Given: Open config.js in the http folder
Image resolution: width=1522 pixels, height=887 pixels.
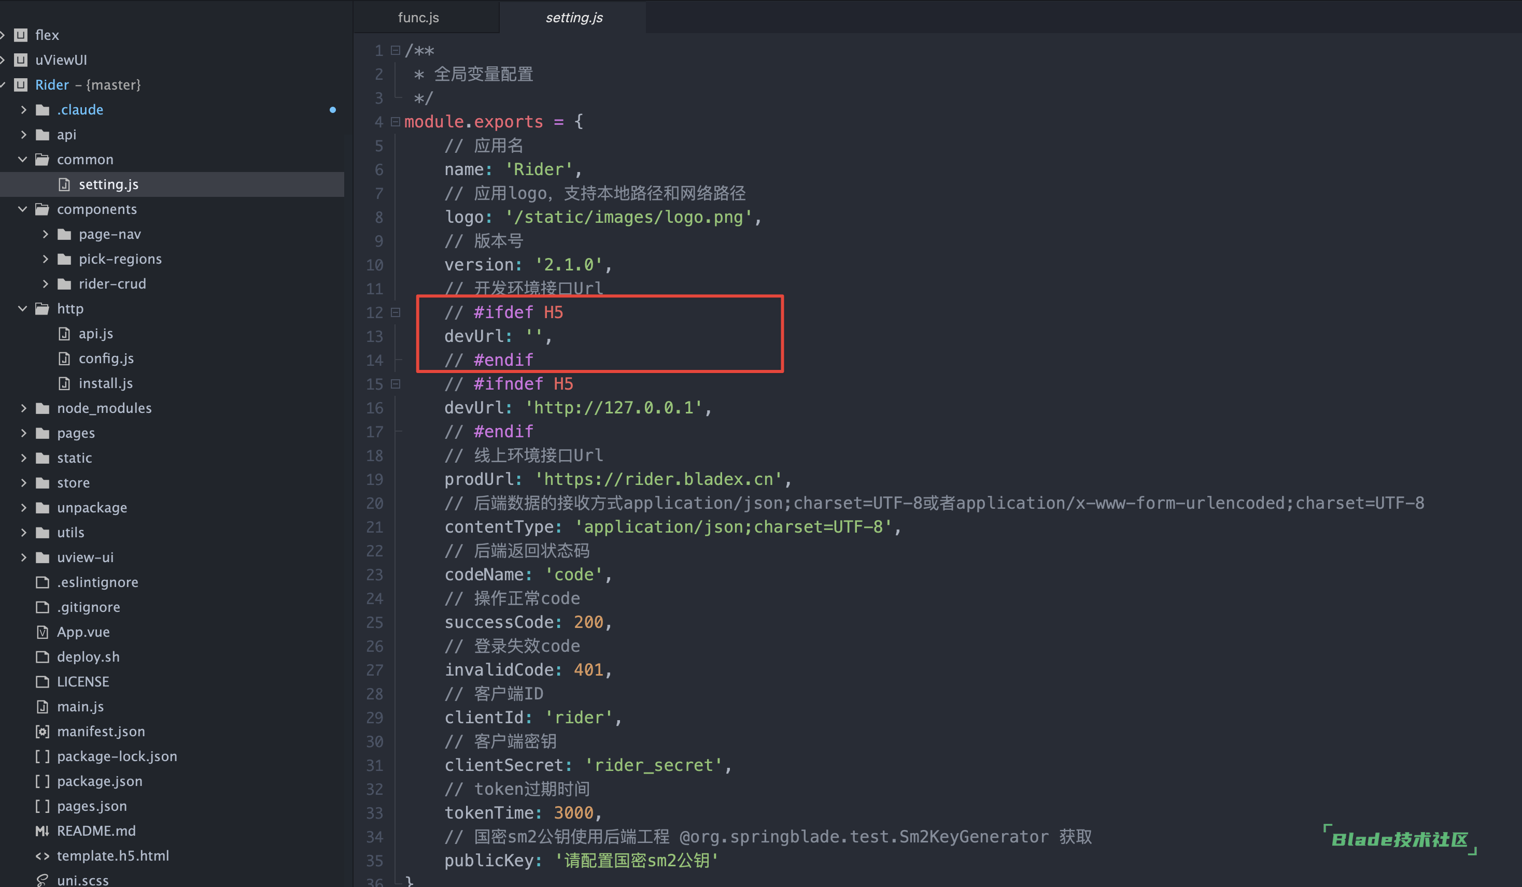Looking at the screenshot, I should coord(106,359).
